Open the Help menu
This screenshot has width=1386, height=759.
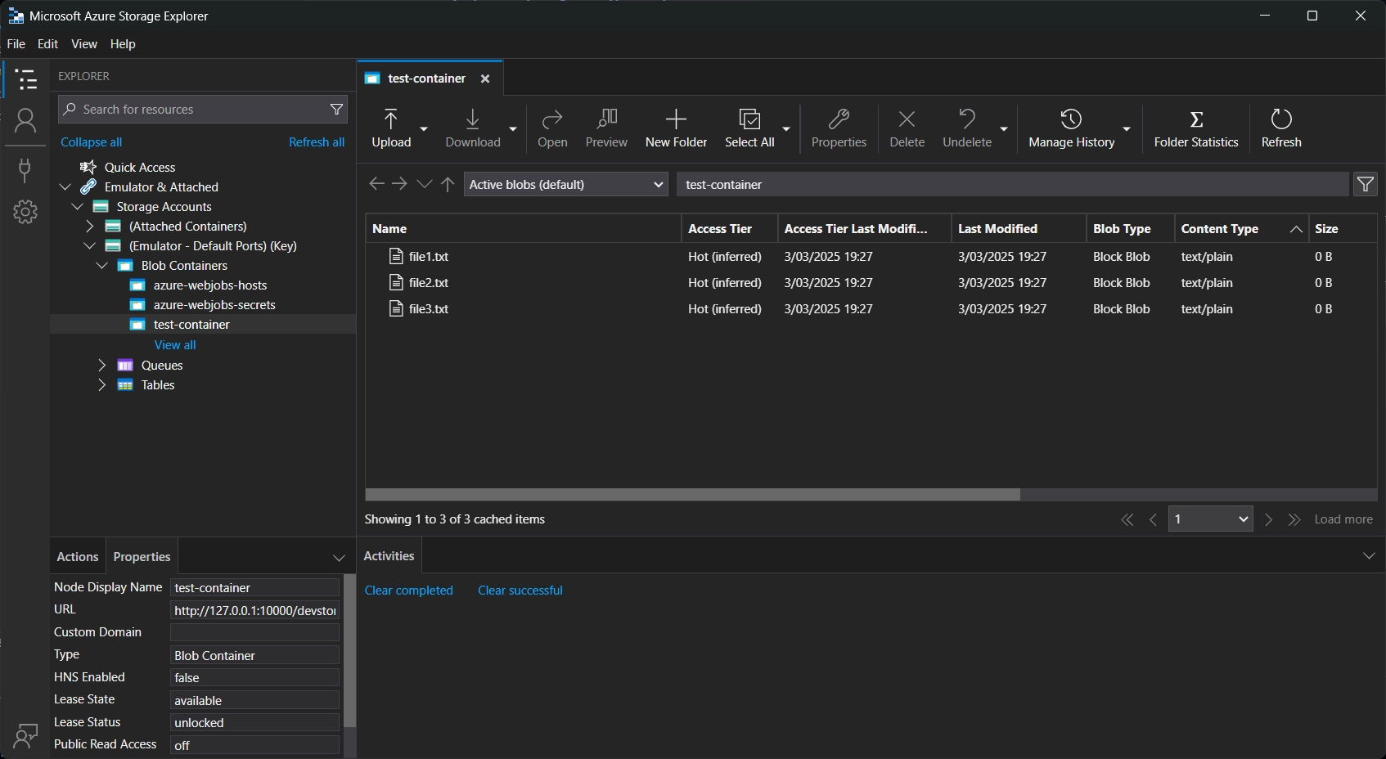point(123,44)
